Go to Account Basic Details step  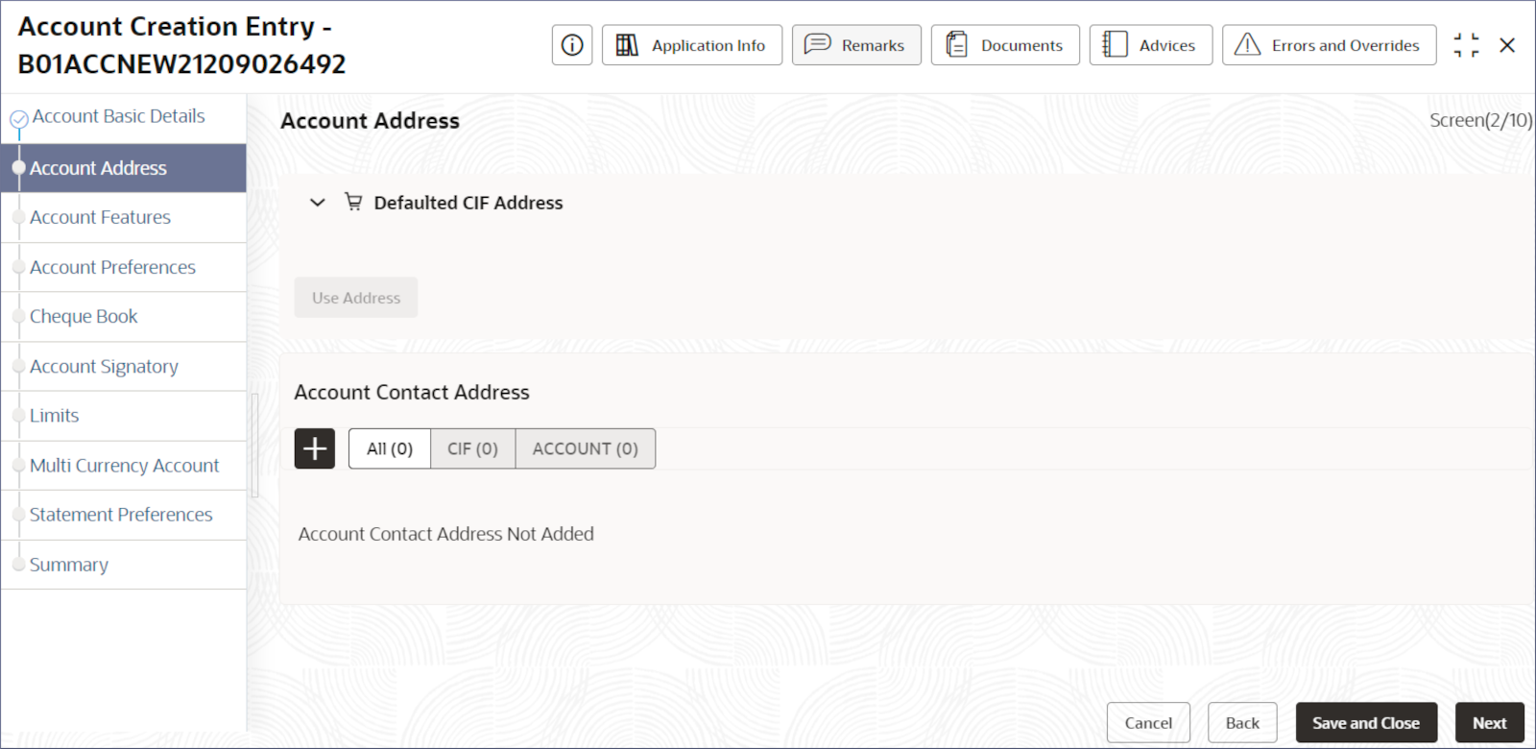[x=119, y=116]
